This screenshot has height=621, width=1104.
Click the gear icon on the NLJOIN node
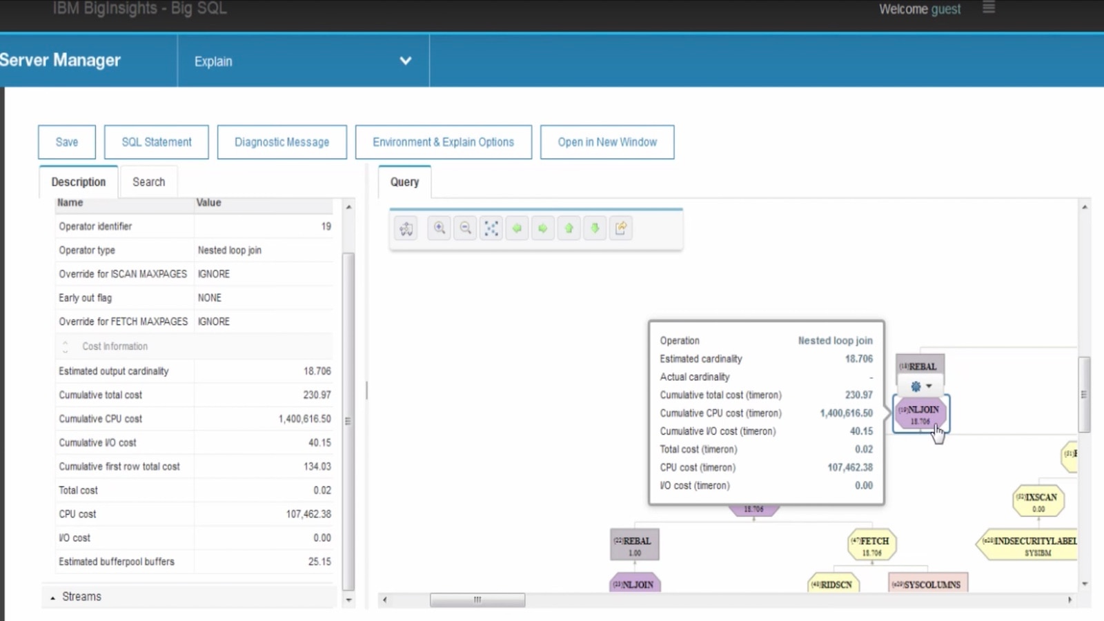[x=917, y=386]
